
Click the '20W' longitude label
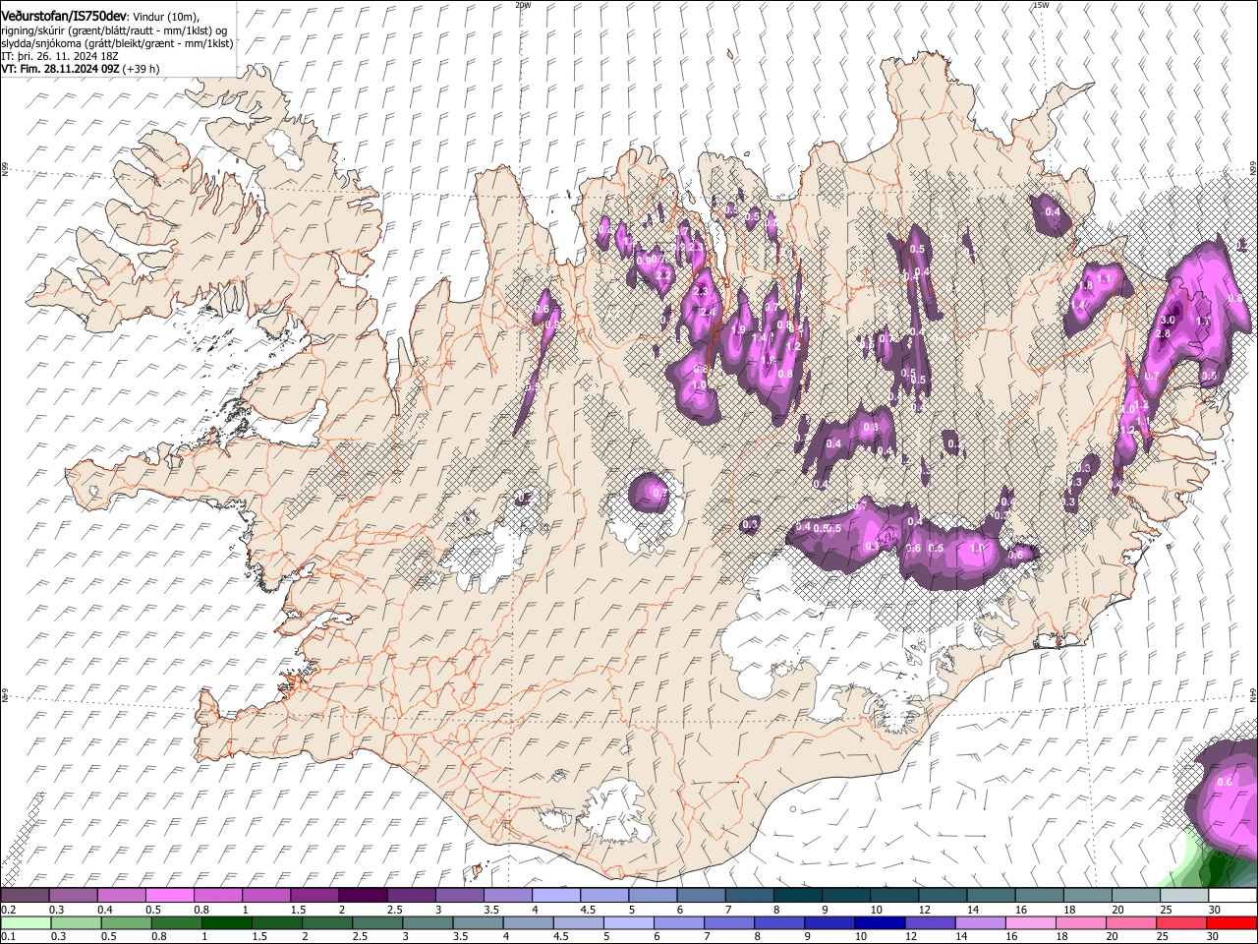pyautogui.click(x=523, y=5)
